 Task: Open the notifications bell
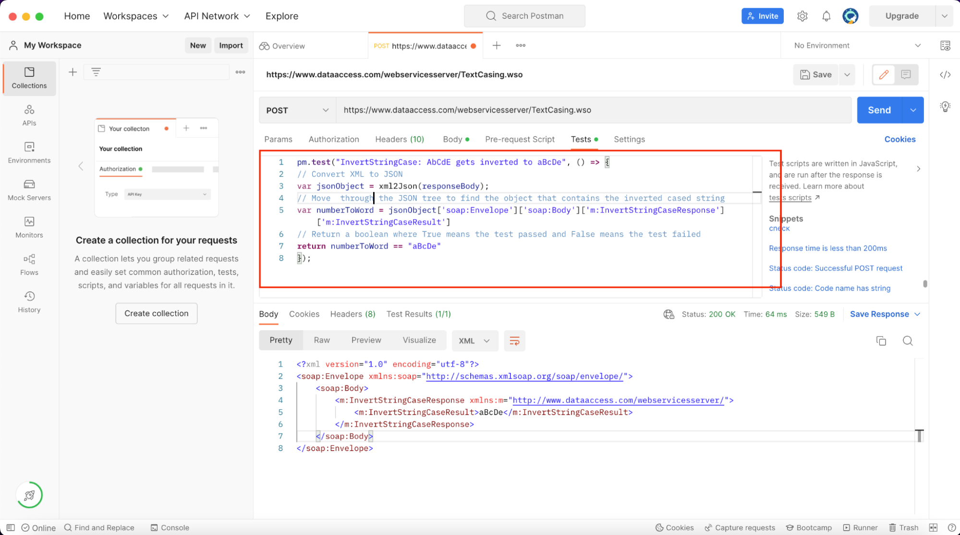[826, 16]
